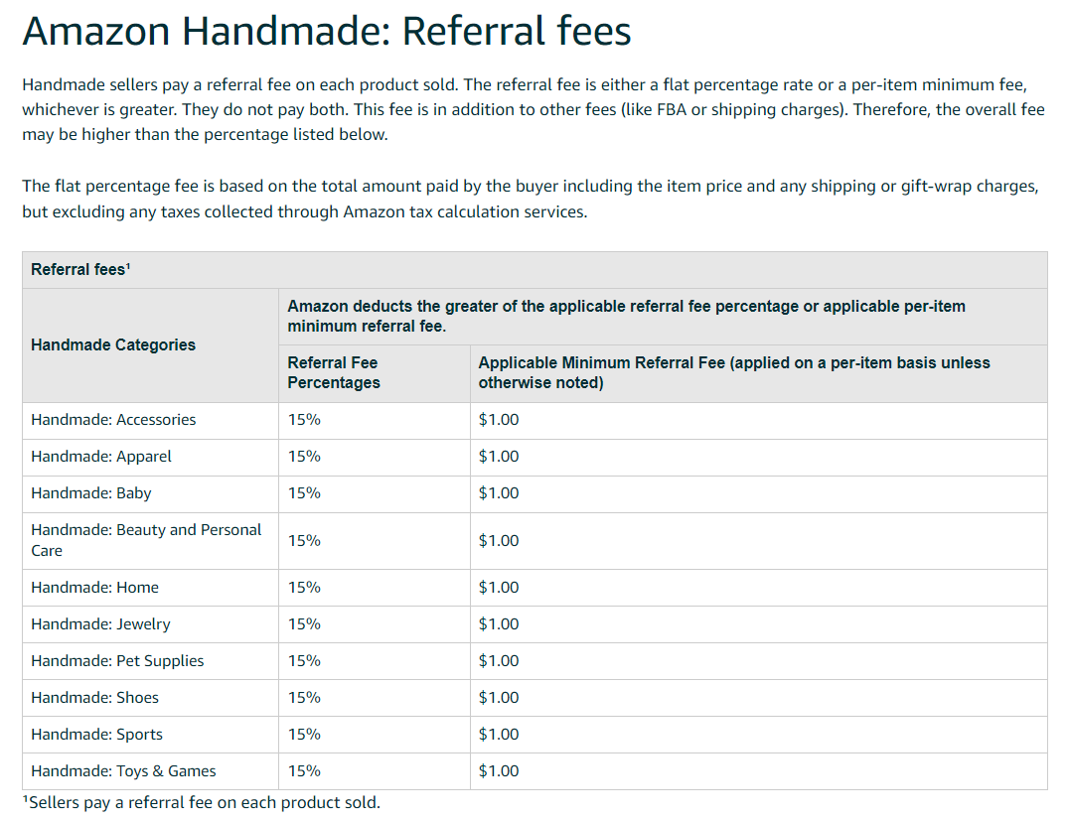Select the Handmade: Baby category cell
Screen dimensions: 1069x821
(x=151, y=493)
